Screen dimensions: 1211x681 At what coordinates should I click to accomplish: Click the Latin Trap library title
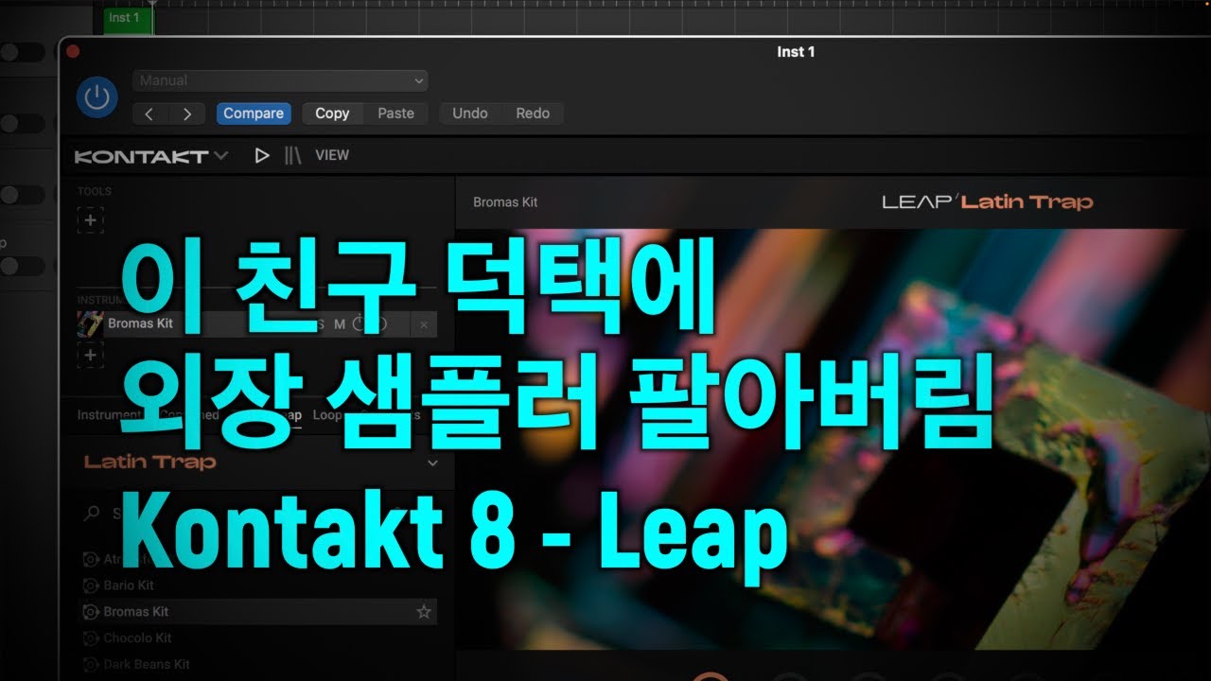click(x=150, y=462)
